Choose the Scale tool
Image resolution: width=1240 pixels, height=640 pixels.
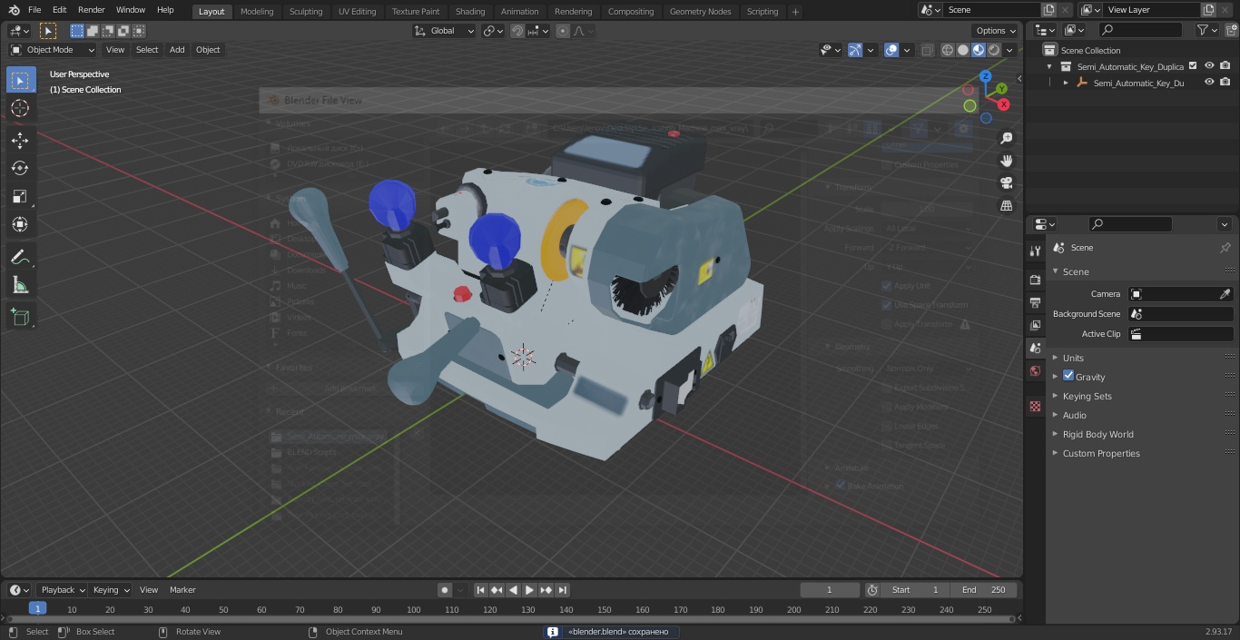[x=20, y=196]
